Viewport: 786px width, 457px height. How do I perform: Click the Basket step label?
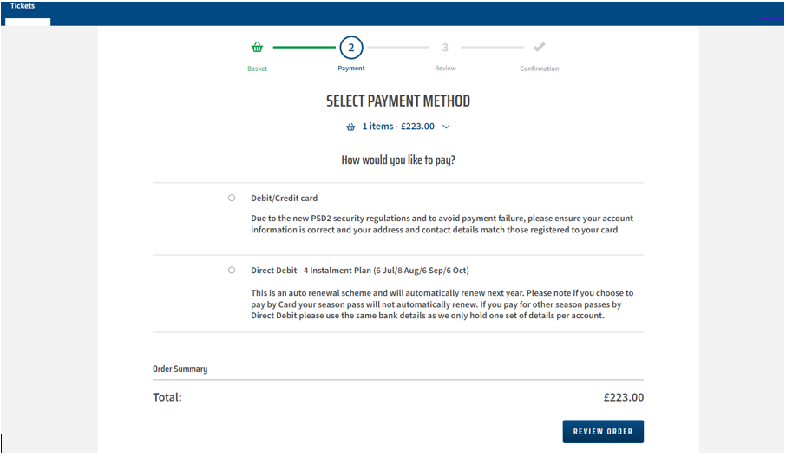(257, 69)
